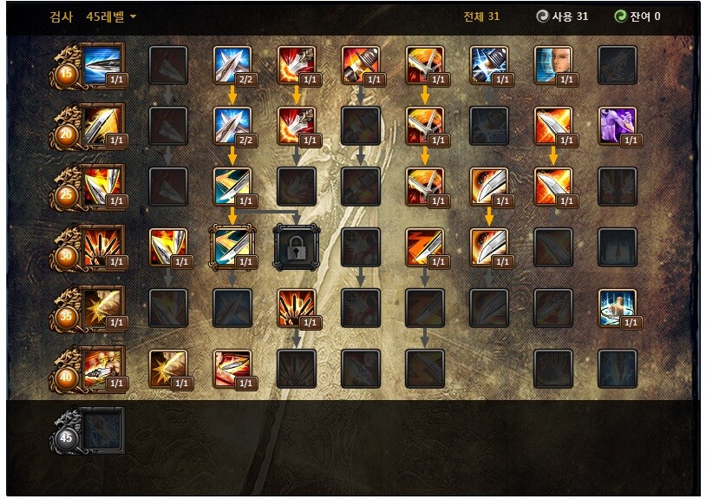Select the 2/2 skill in the level 15 row
The image size is (706, 499).
(x=232, y=65)
